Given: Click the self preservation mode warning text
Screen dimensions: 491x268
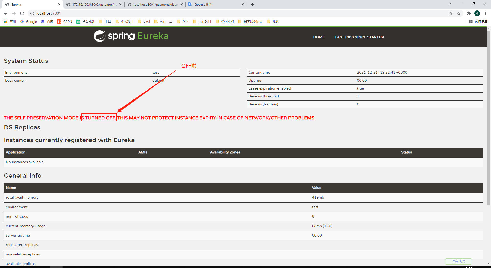Looking at the screenshot, I should tap(160, 118).
